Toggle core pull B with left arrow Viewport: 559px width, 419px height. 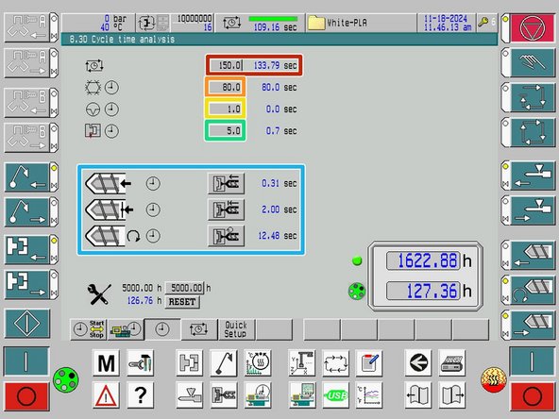click(x=27, y=103)
